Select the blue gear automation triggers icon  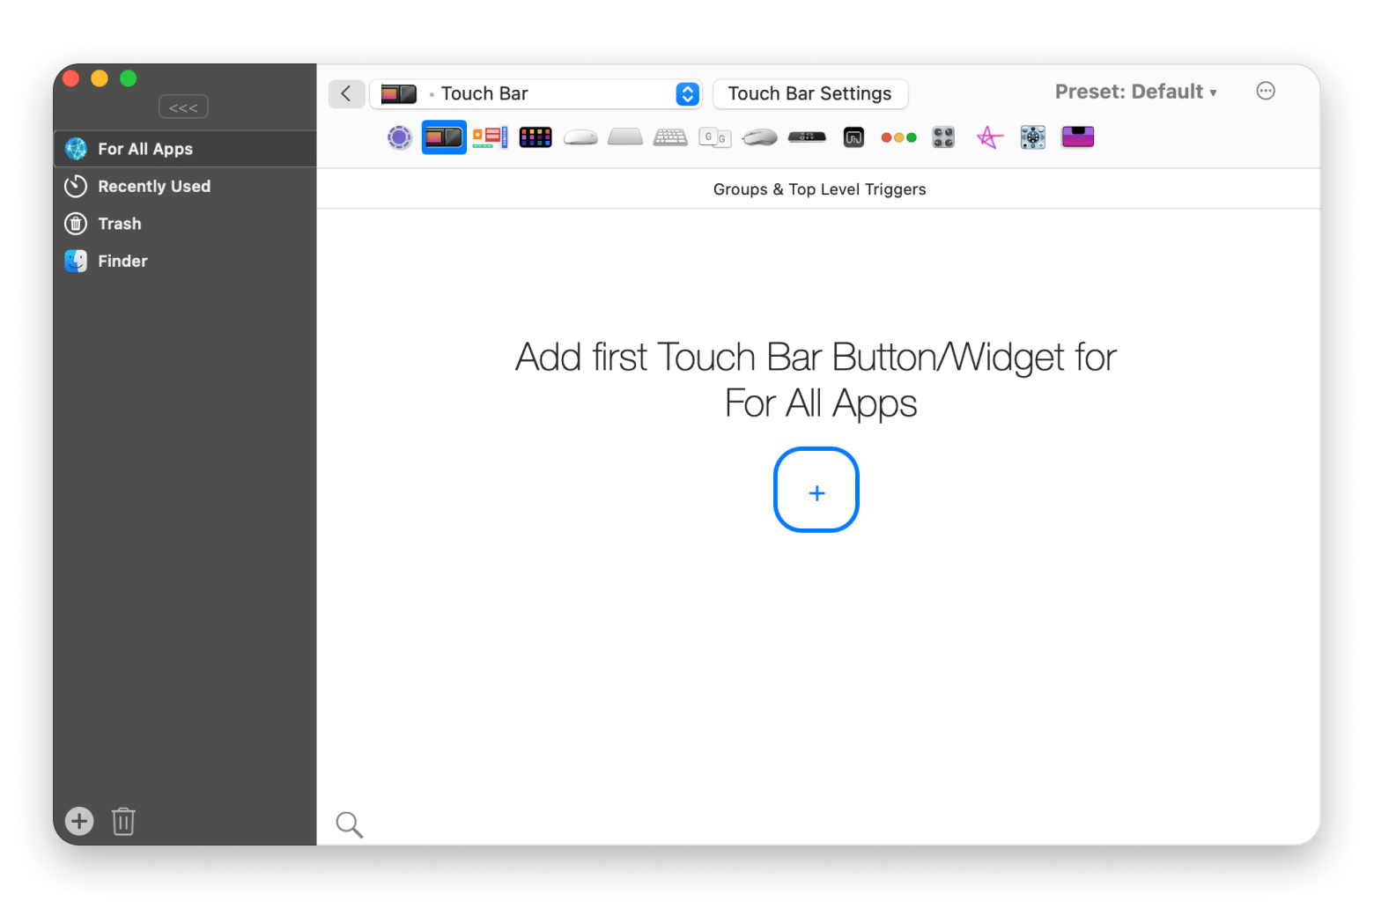click(1033, 137)
